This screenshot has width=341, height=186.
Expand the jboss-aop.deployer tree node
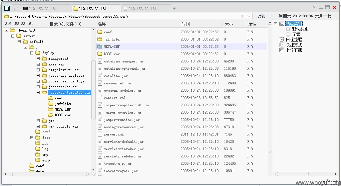pos(38,75)
